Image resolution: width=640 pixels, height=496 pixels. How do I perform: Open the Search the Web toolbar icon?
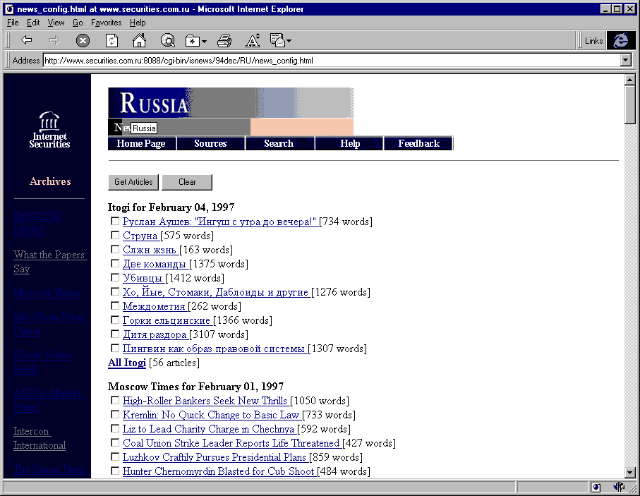167,41
